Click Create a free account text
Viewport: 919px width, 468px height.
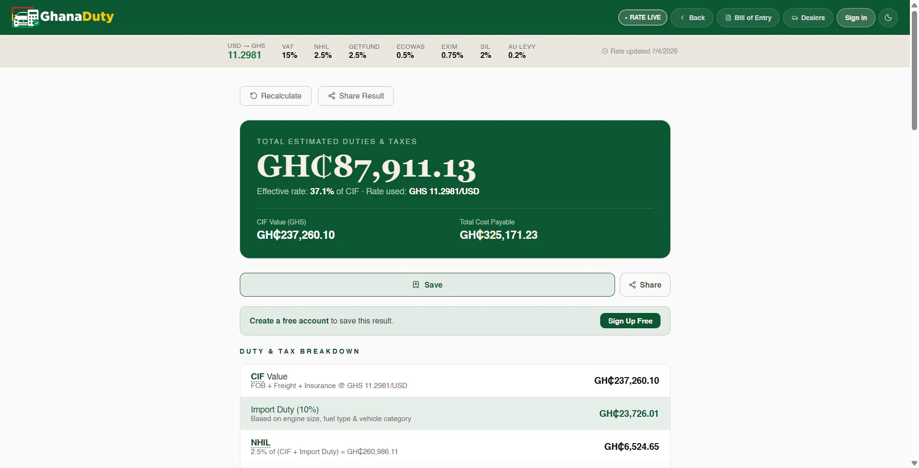[x=289, y=321]
